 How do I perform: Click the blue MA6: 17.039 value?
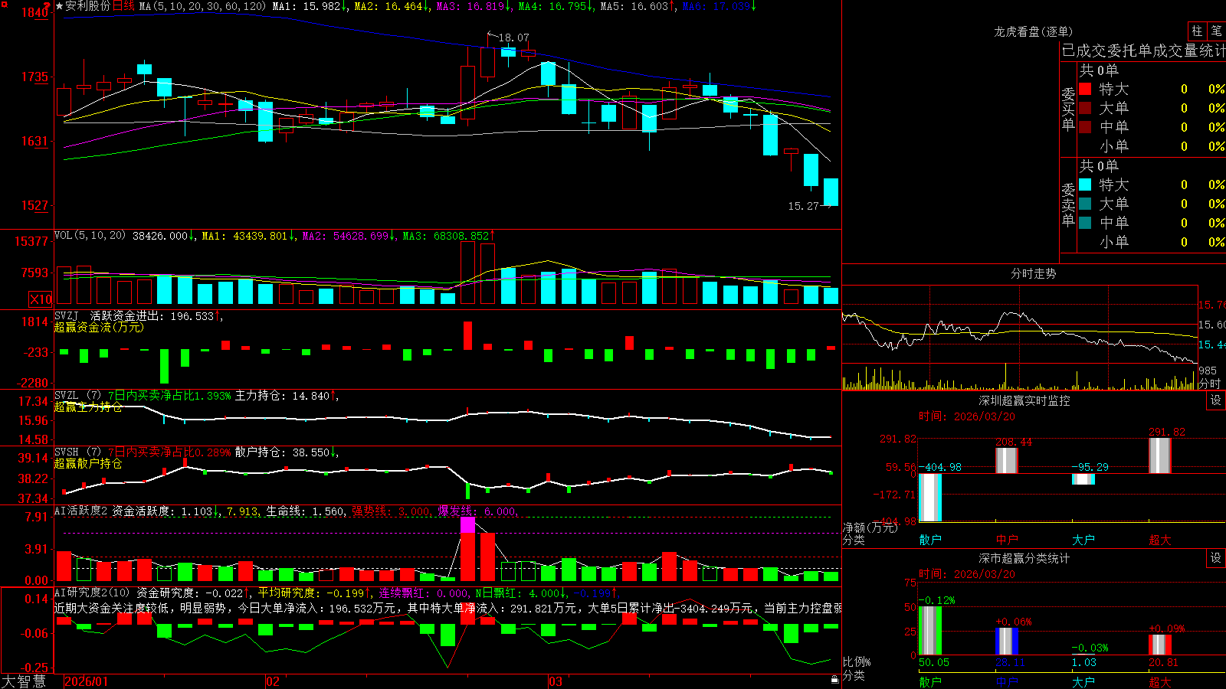[x=716, y=6]
